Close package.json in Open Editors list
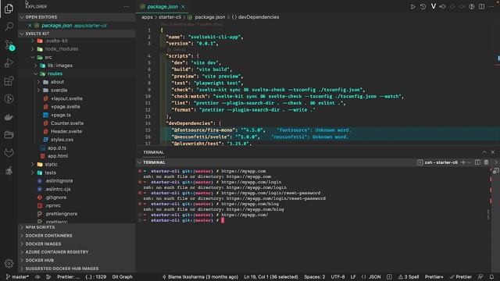This screenshot has height=281, width=500. coord(30,25)
